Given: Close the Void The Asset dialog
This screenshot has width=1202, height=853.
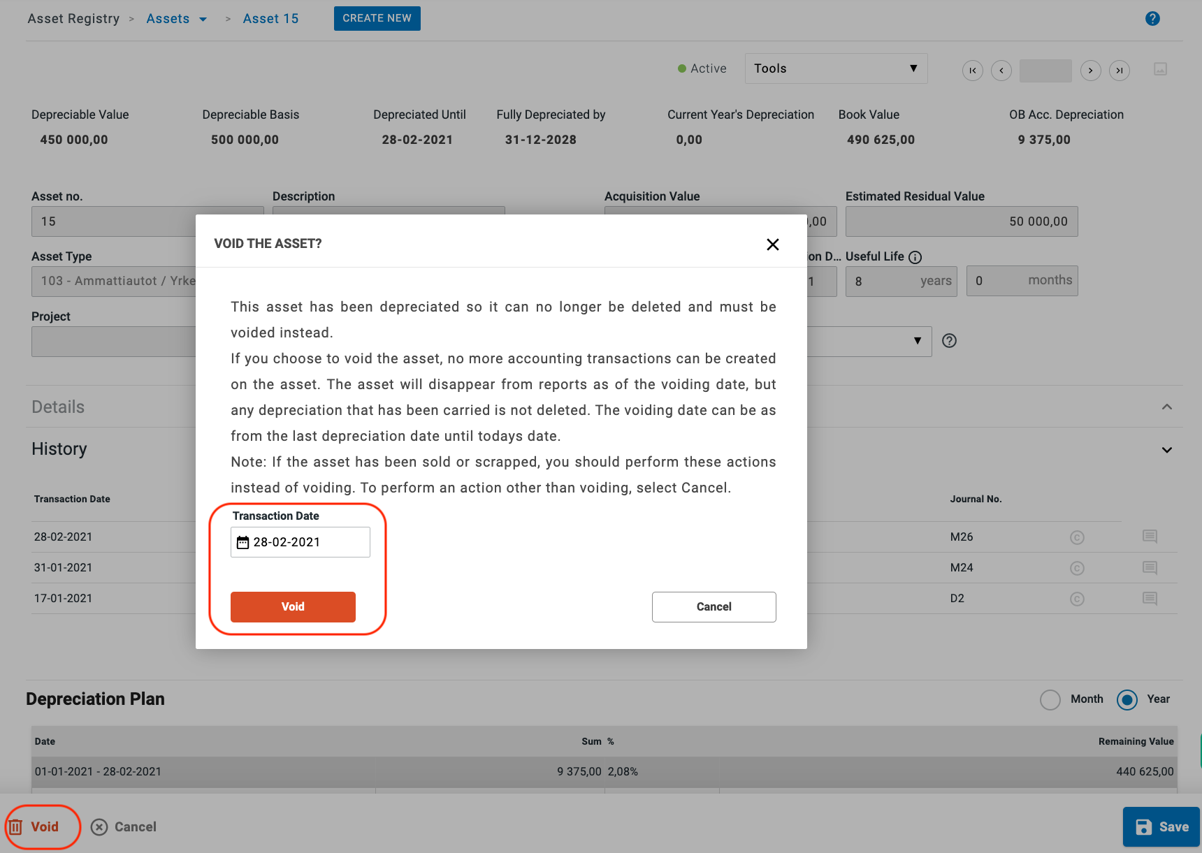Looking at the screenshot, I should click(772, 245).
